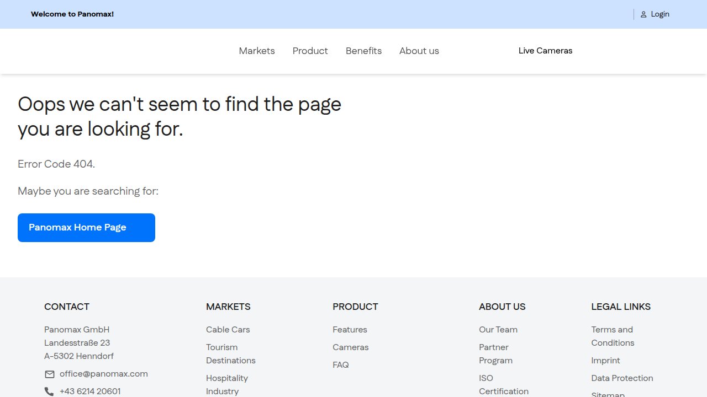This screenshot has height=397, width=707.
Task: Click the 'Welcome to Panomax!' text
Action: (72, 14)
